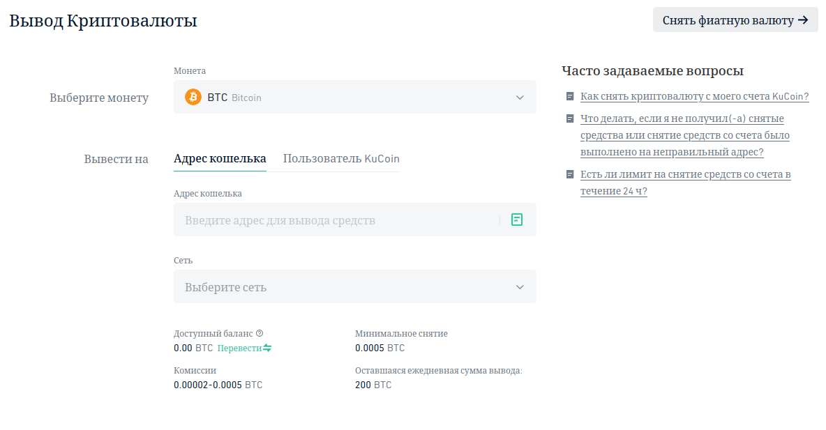This screenshot has height=430, width=826.
Task: Click chevron arrow in the Сеть field
Action: (520, 287)
